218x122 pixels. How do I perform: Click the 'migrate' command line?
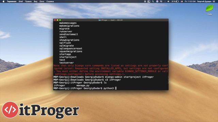point(64,28)
